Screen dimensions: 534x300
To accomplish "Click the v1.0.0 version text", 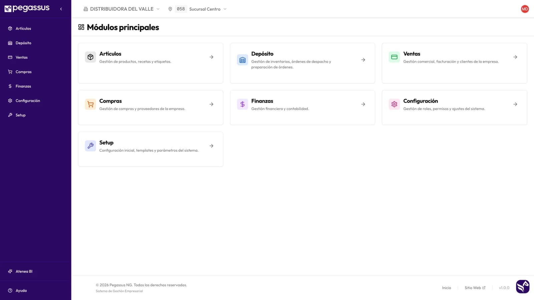I will 504,288.
